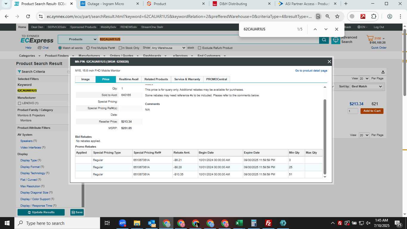This screenshot has width=407, height=229.
Task: Expand the End Customers menu
Action: [x=212, y=56]
